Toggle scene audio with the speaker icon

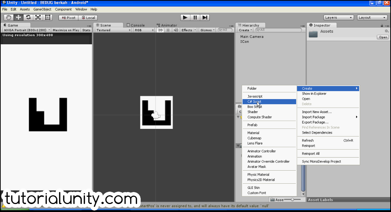click(175, 30)
